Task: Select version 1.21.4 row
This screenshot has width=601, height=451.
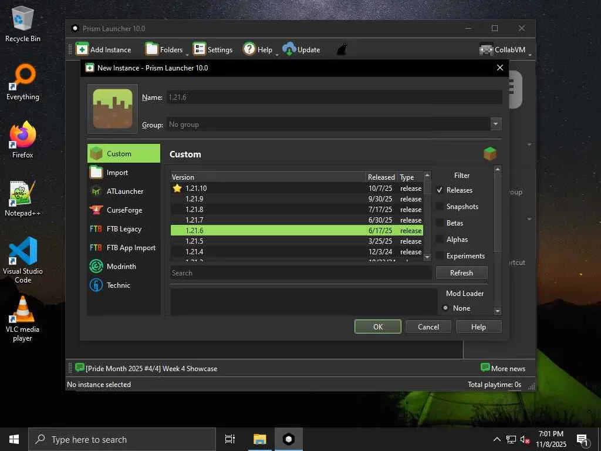Action: (297, 251)
